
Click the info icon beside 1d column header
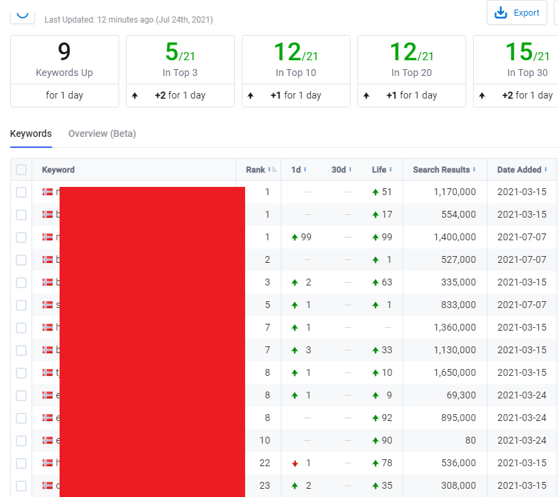(x=305, y=169)
